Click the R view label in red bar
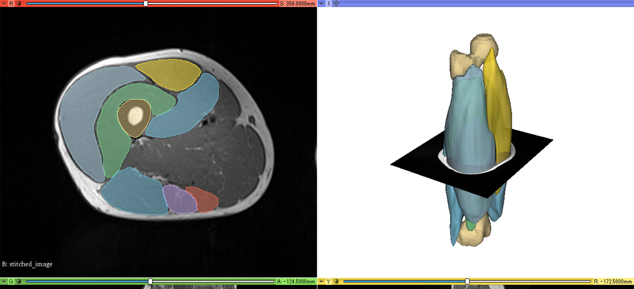The image size is (634, 289). click(11, 3)
